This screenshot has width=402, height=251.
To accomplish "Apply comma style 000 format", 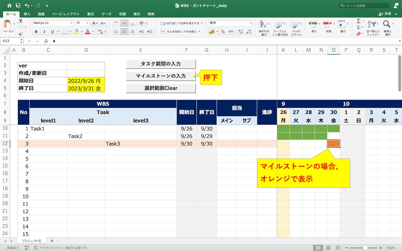I will click(231, 32).
